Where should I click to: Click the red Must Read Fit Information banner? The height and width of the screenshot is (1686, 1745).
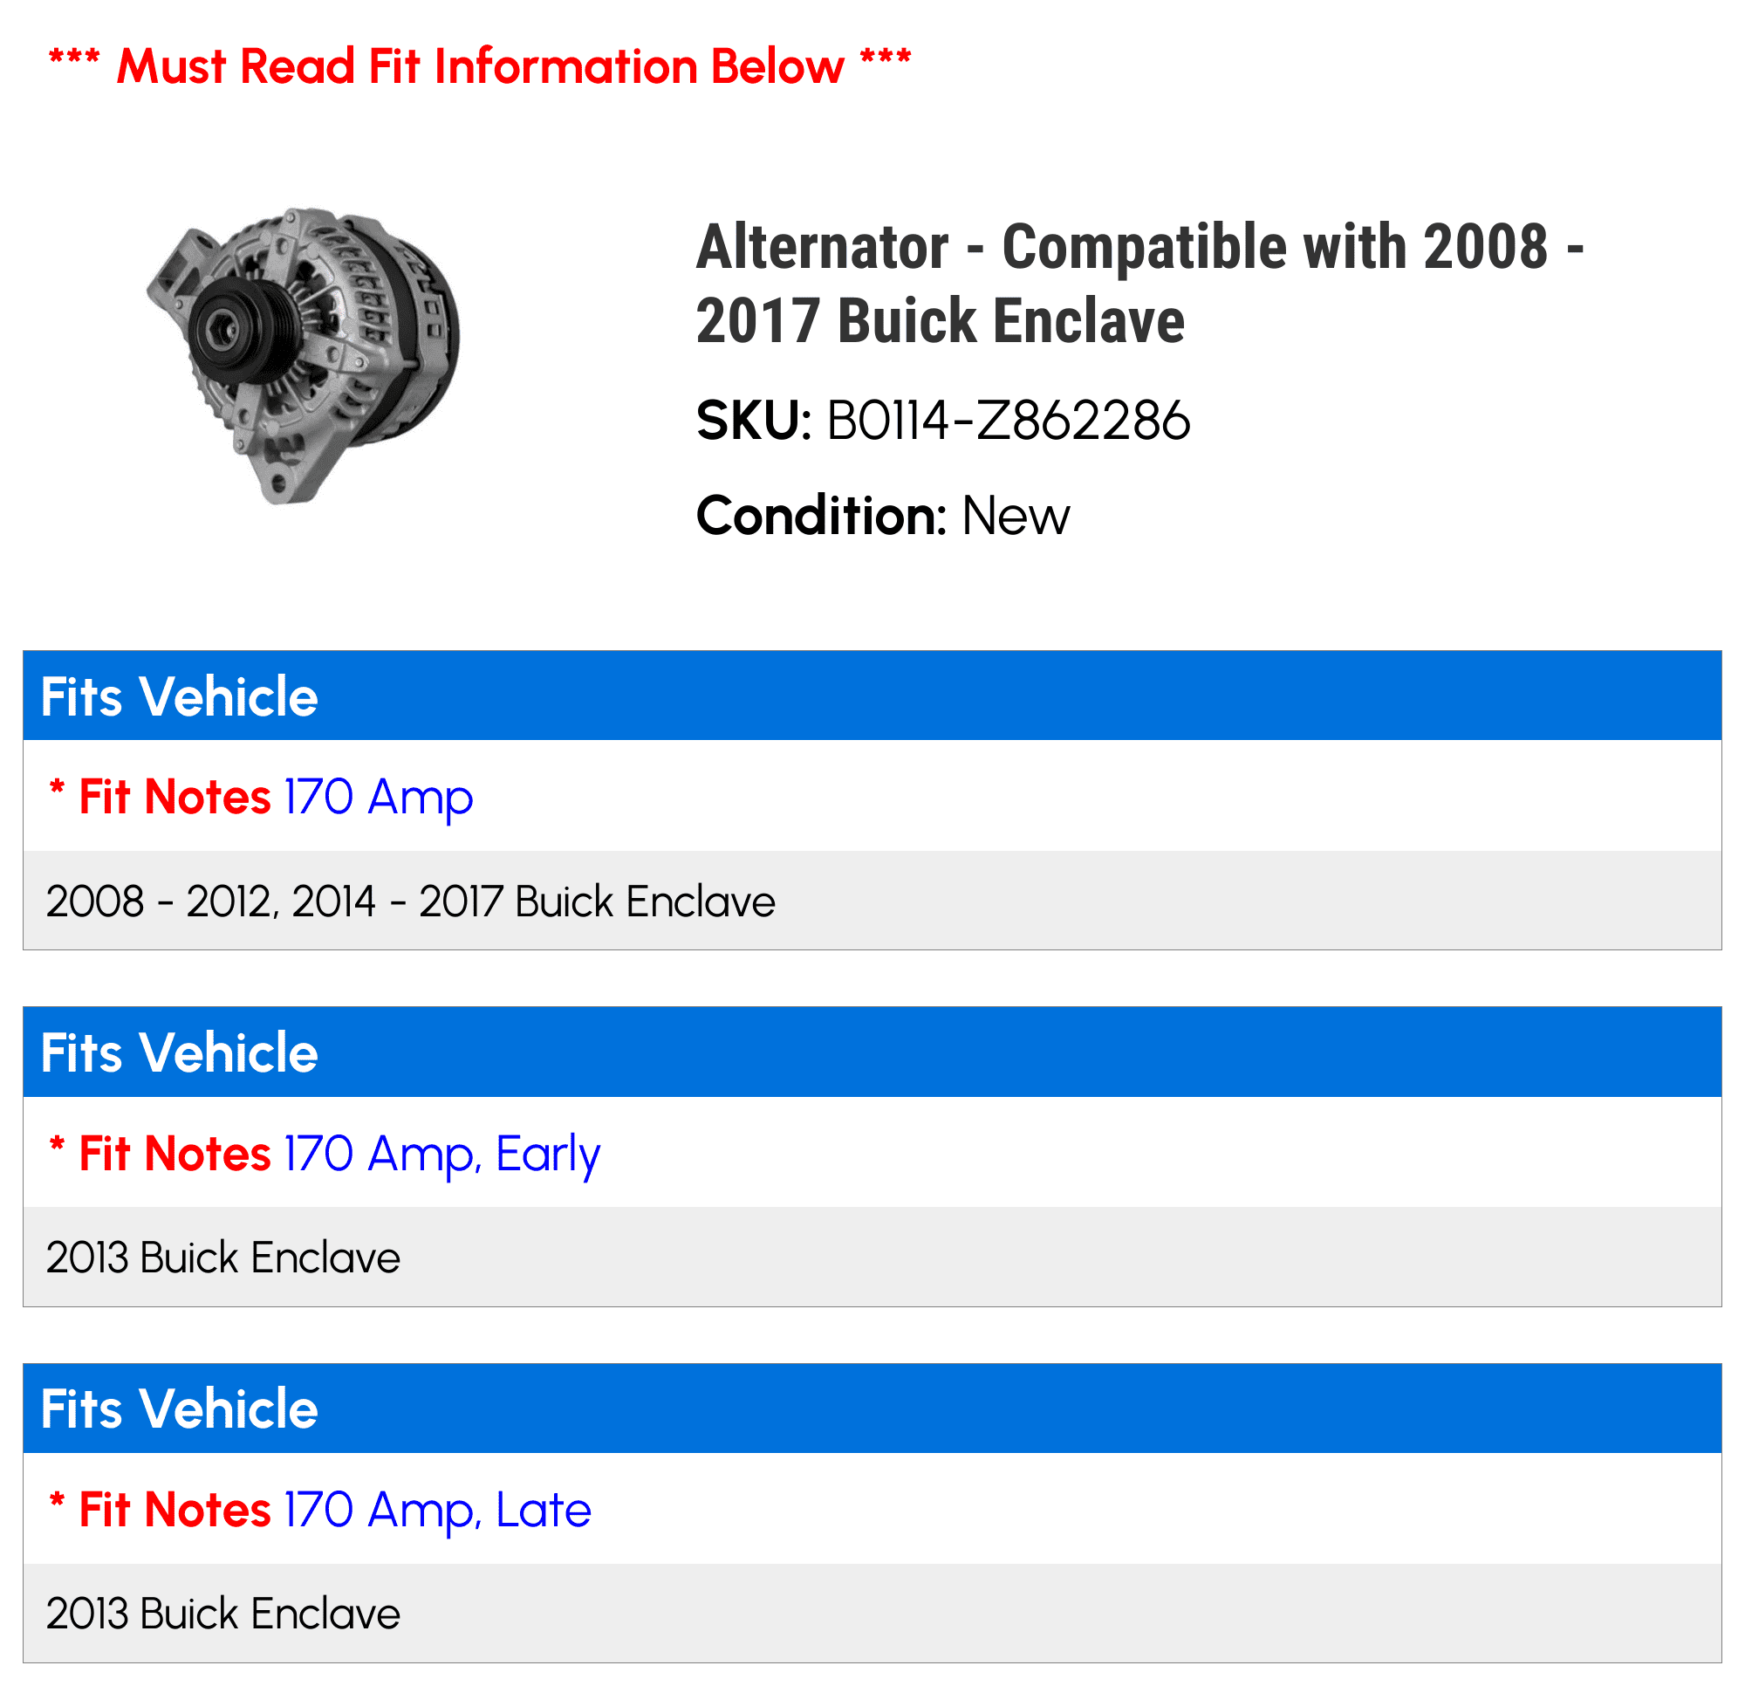click(480, 67)
